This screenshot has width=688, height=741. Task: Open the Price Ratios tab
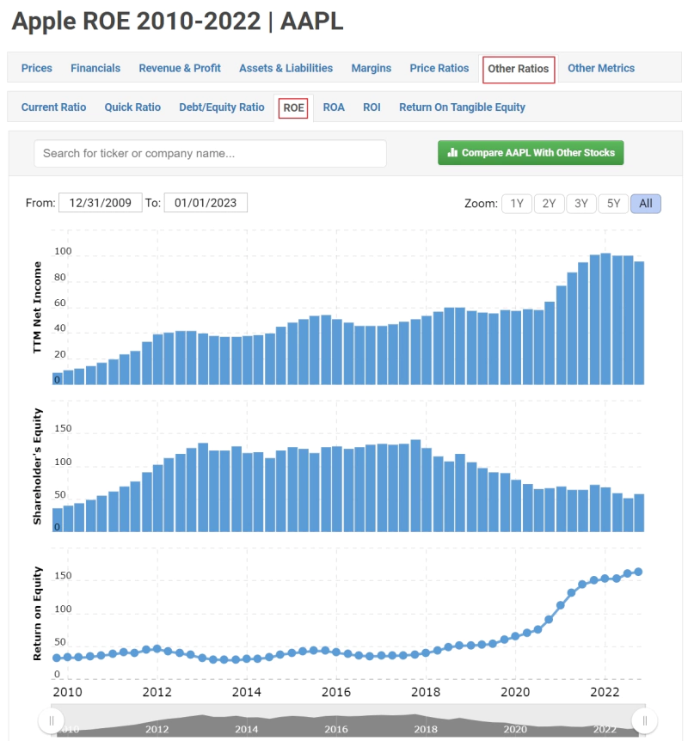pos(439,68)
